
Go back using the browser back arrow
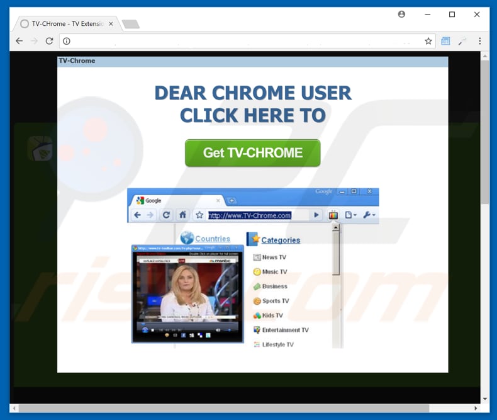pyautogui.click(x=20, y=41)
